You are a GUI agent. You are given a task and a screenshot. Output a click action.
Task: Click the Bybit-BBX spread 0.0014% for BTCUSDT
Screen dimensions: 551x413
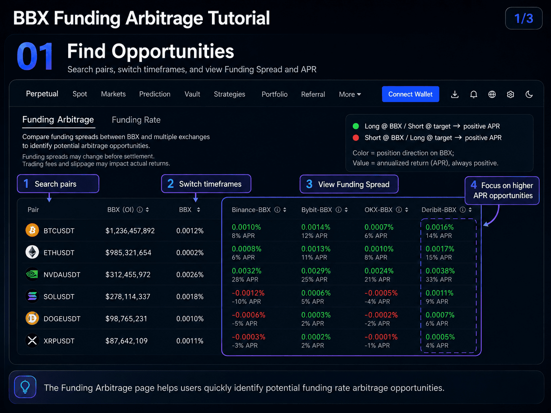tap(316, 227)
